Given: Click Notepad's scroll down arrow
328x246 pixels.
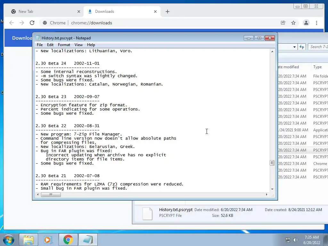Looking at the screenshot, I should 272,189.
